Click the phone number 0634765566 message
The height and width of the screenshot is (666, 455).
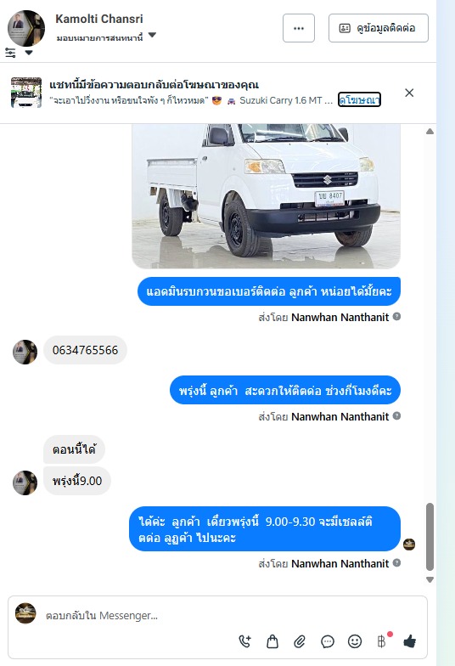point(85,350)
